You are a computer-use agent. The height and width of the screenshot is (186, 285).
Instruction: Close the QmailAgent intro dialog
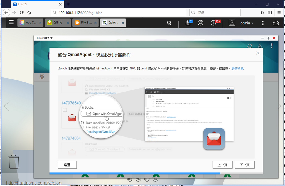(257, 53)
